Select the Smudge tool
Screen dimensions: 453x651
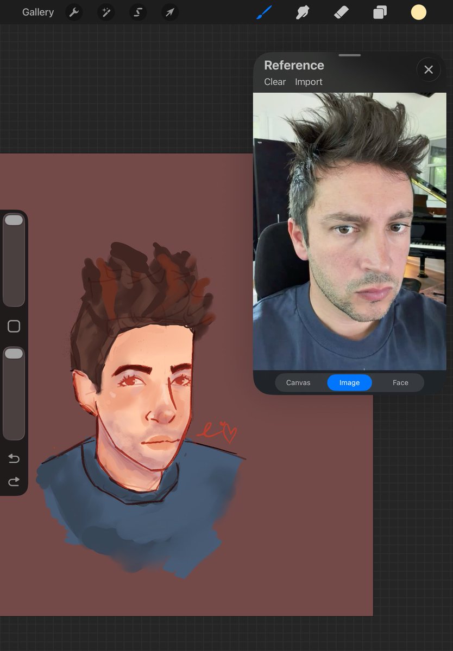302,12
